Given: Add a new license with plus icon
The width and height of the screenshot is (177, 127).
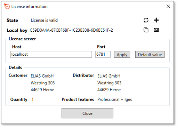Looking at the screenshot, I should coord(156,20).
